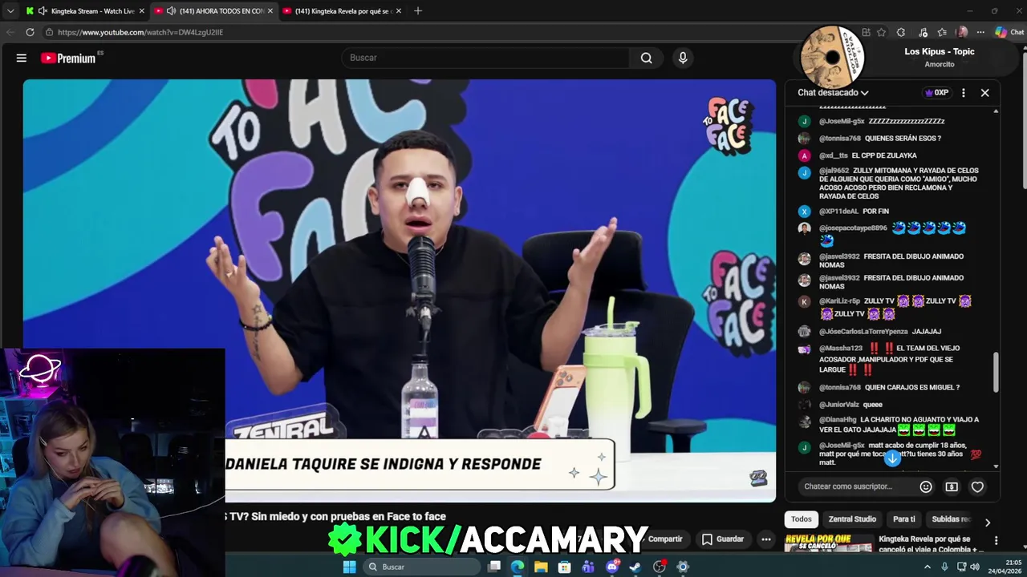The image size is (1027, 577).
Task: Open @tonnisa768 QUIENES SERÁN ESOS message
Action: coord(880,139)
